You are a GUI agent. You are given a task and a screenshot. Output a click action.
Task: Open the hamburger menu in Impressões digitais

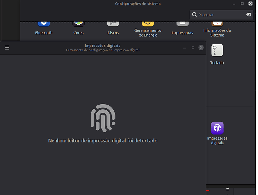[x=7, y=48]
